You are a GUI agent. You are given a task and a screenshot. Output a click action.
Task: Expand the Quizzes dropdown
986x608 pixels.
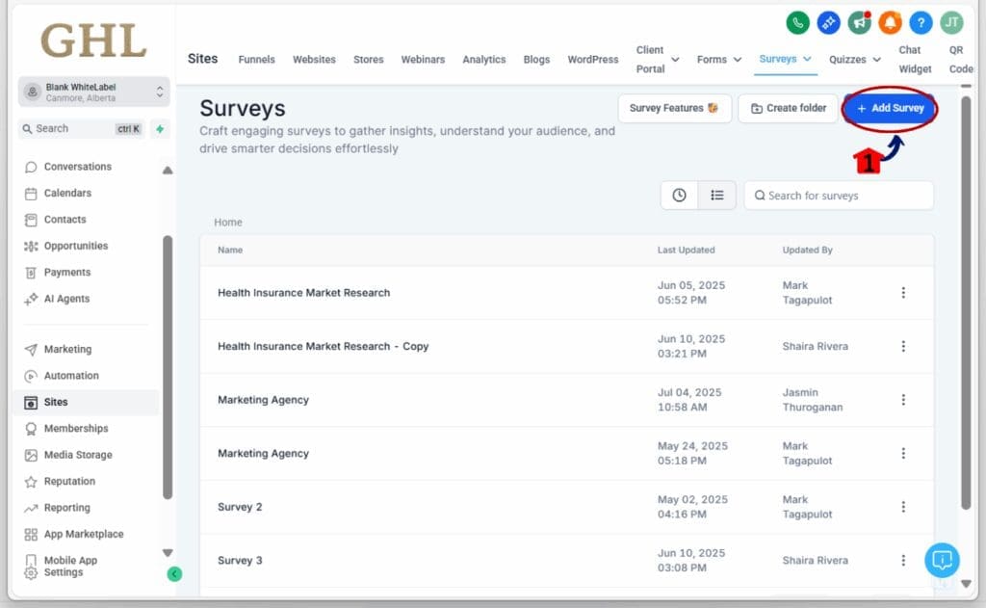(855, 59)
